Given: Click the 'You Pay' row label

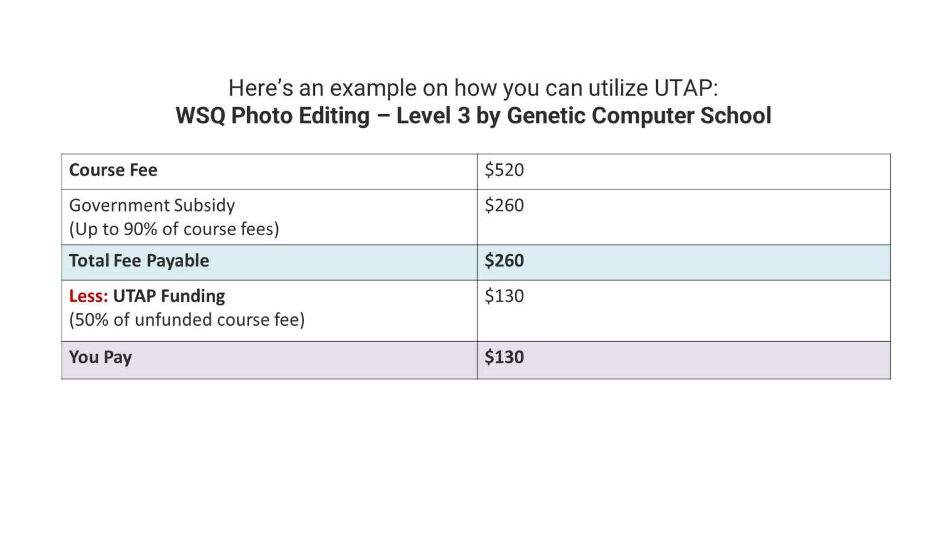Looking at the screenshot, I should pos(100,358).
